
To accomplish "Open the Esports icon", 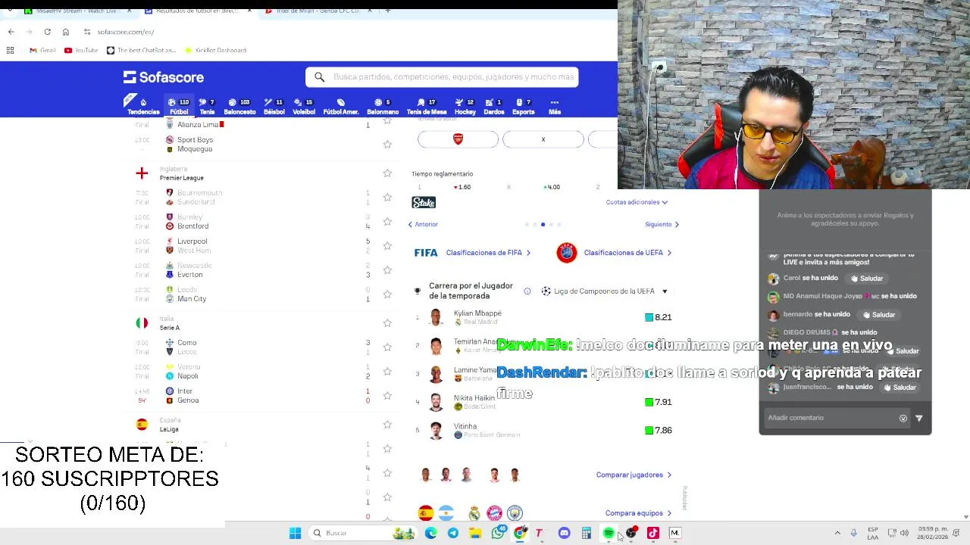I will click(524, 106).
